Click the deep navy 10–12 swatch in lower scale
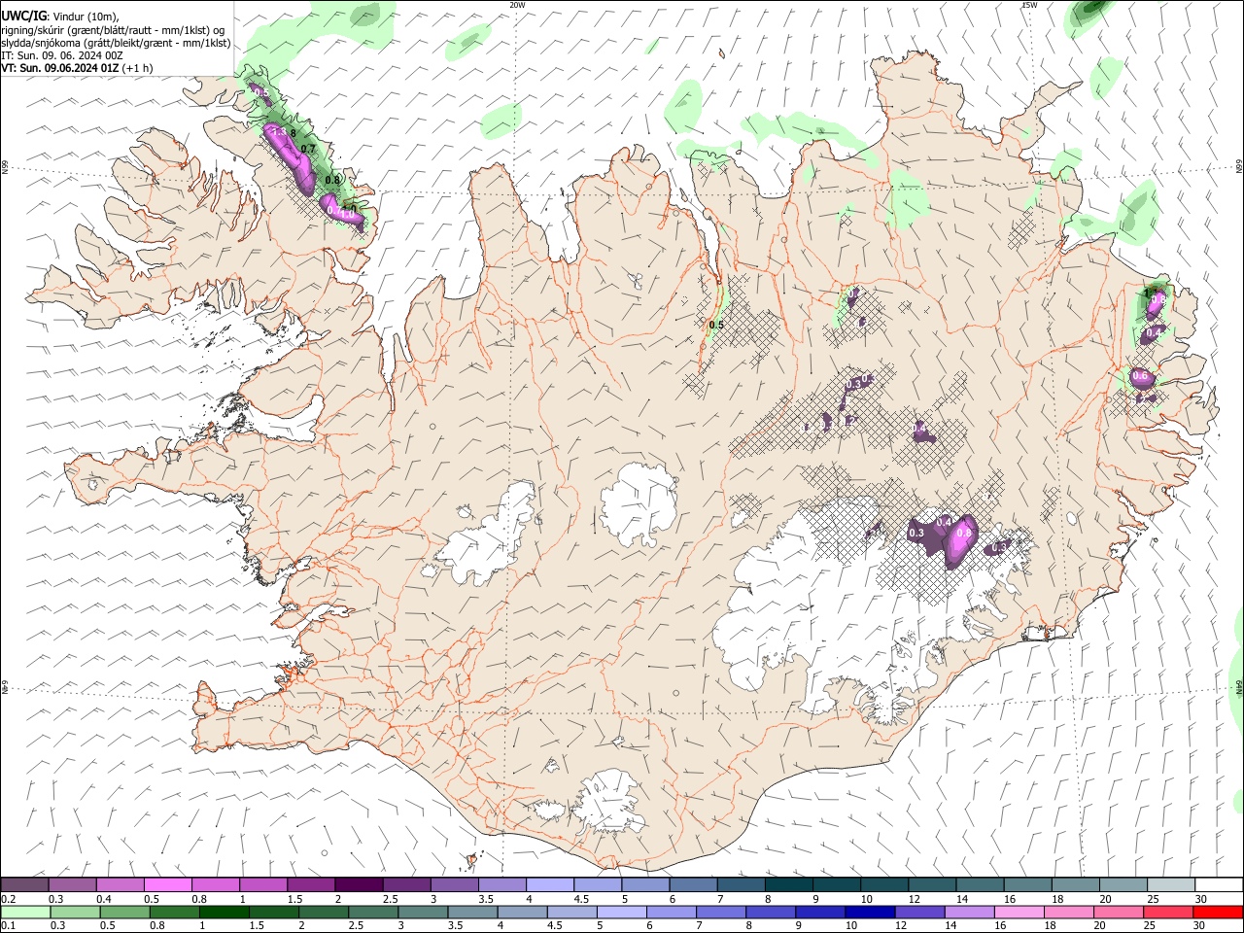The width and height of the screenshot is (1244, 933). (869, 913)
